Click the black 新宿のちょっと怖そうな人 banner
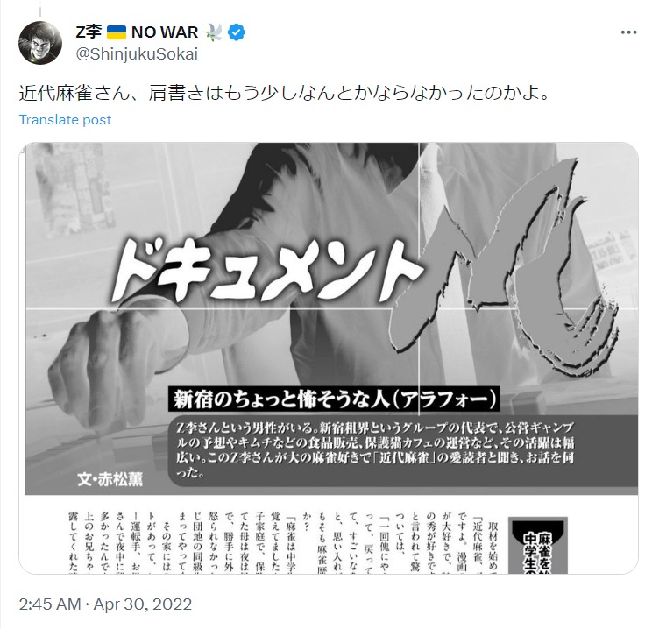645x629 pixels. click(334, 399)
